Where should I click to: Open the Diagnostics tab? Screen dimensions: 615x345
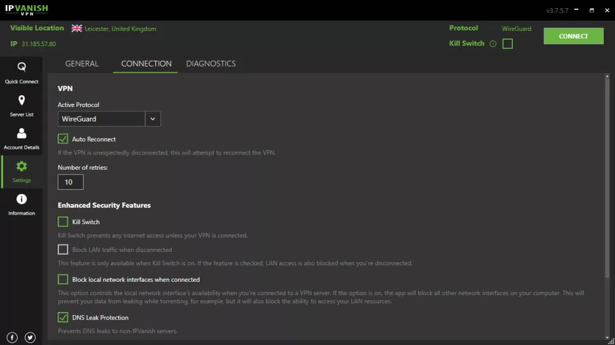coord(210,63)
